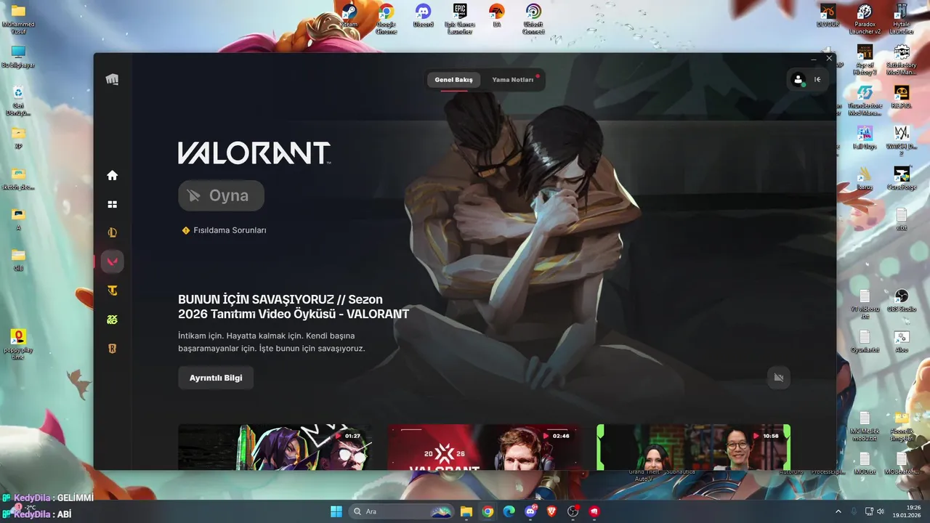Open the Hytale Launcher desktop shortcut
Image resolution: width=930 pixels, height=523 pixels.
point(901,19)
